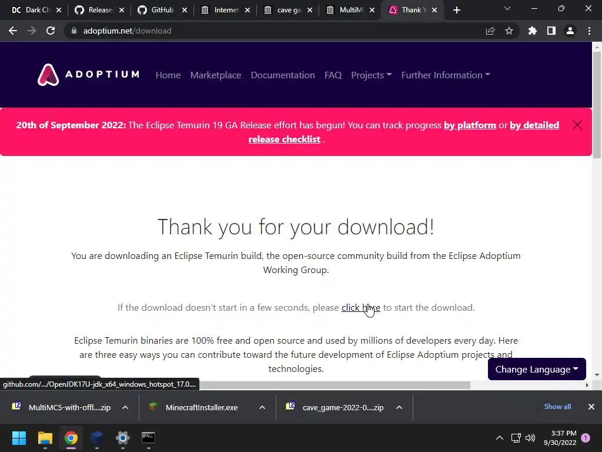Expand the Projects dropdown menu
The width and height of the screenshot is (602, 452).
372,75
